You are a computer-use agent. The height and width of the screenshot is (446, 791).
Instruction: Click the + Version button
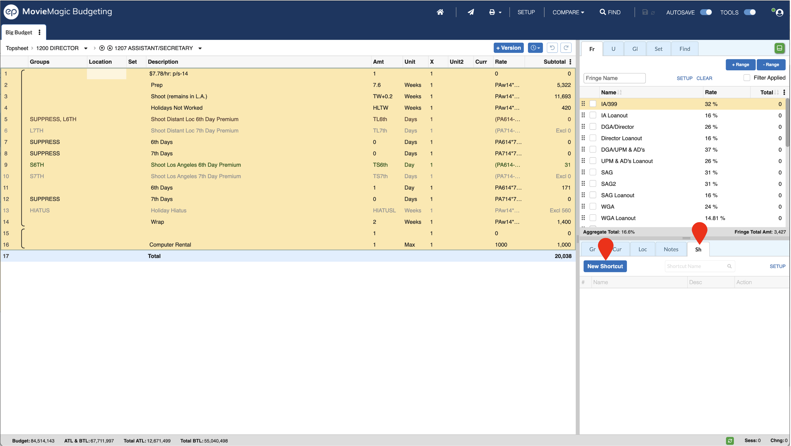tap(508, 48)
